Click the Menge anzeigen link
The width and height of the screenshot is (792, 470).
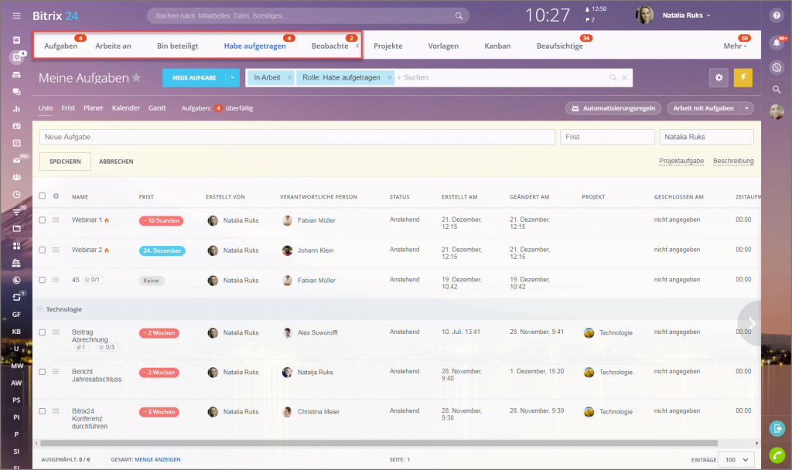[x=158, y=459]
